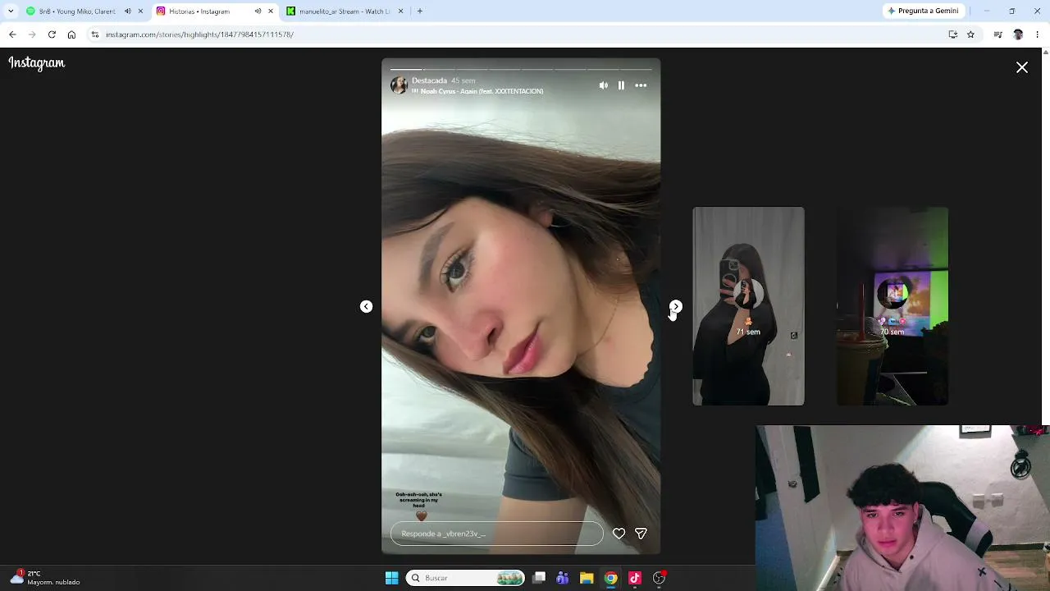Viewport: 1050px width, 591px height.
Task: Share the story via the send icon
Action: [641, 534]
